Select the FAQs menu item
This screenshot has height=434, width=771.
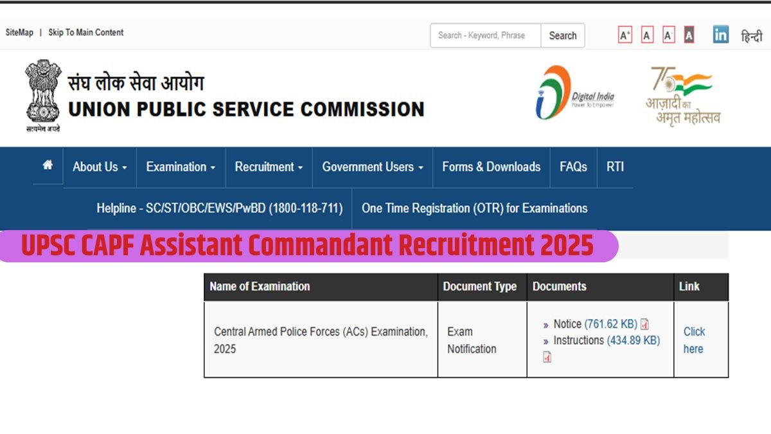coord(574,167)
